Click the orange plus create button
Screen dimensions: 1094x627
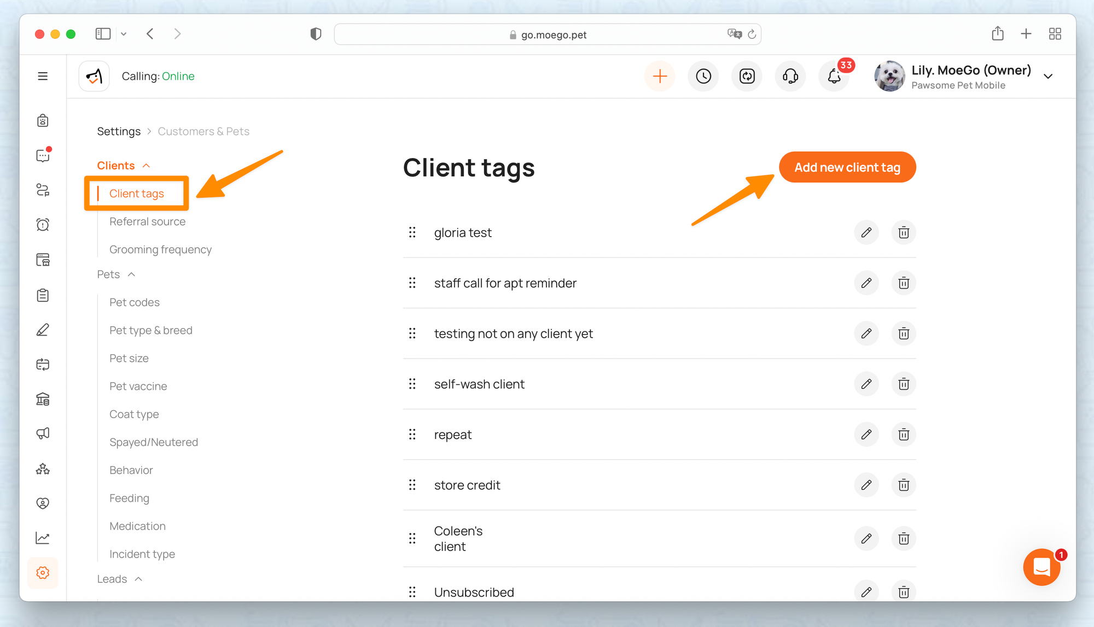(x=660, y=76)
